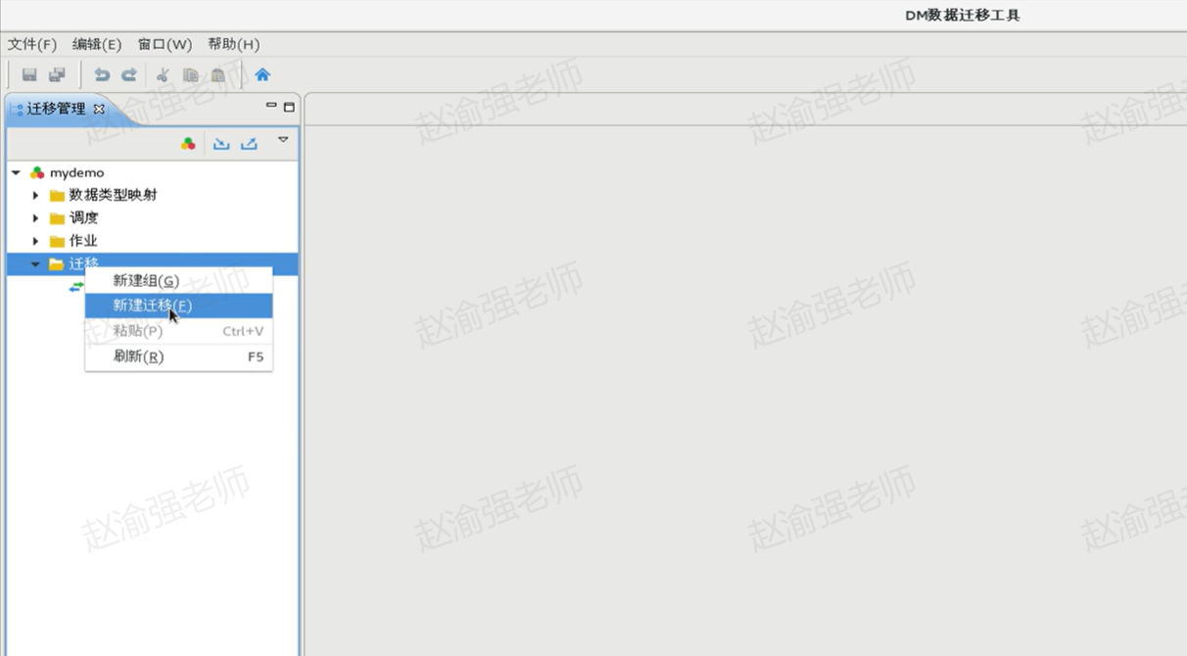Screen dimensions: 1187x656
Task: Click the Paste clipboard toolbar icon
Action: click(217, 74)
